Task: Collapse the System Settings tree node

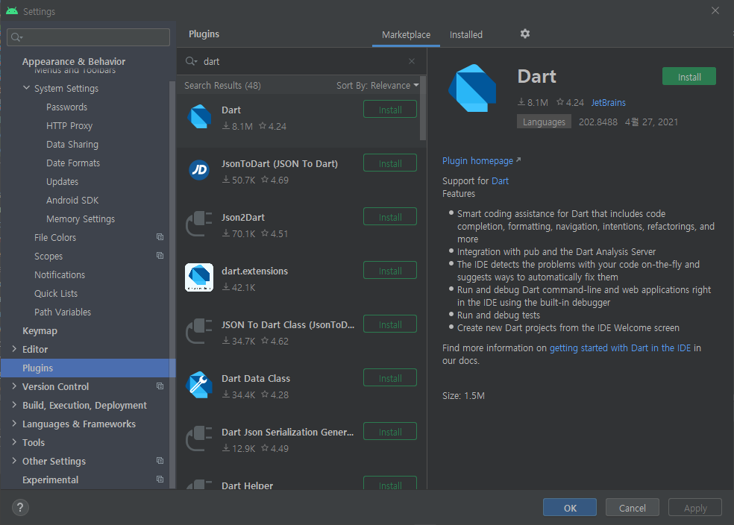Action: coord(26,87)
